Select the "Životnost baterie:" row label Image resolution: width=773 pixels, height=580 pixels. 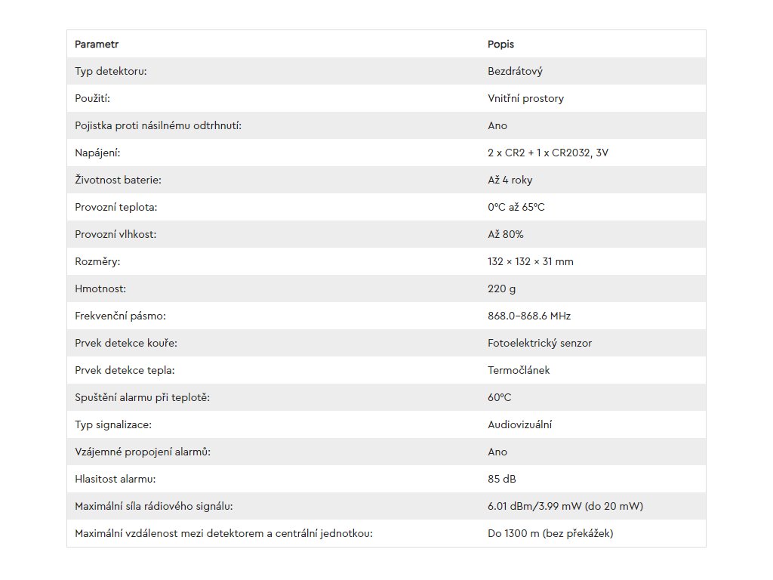point(118,180)
